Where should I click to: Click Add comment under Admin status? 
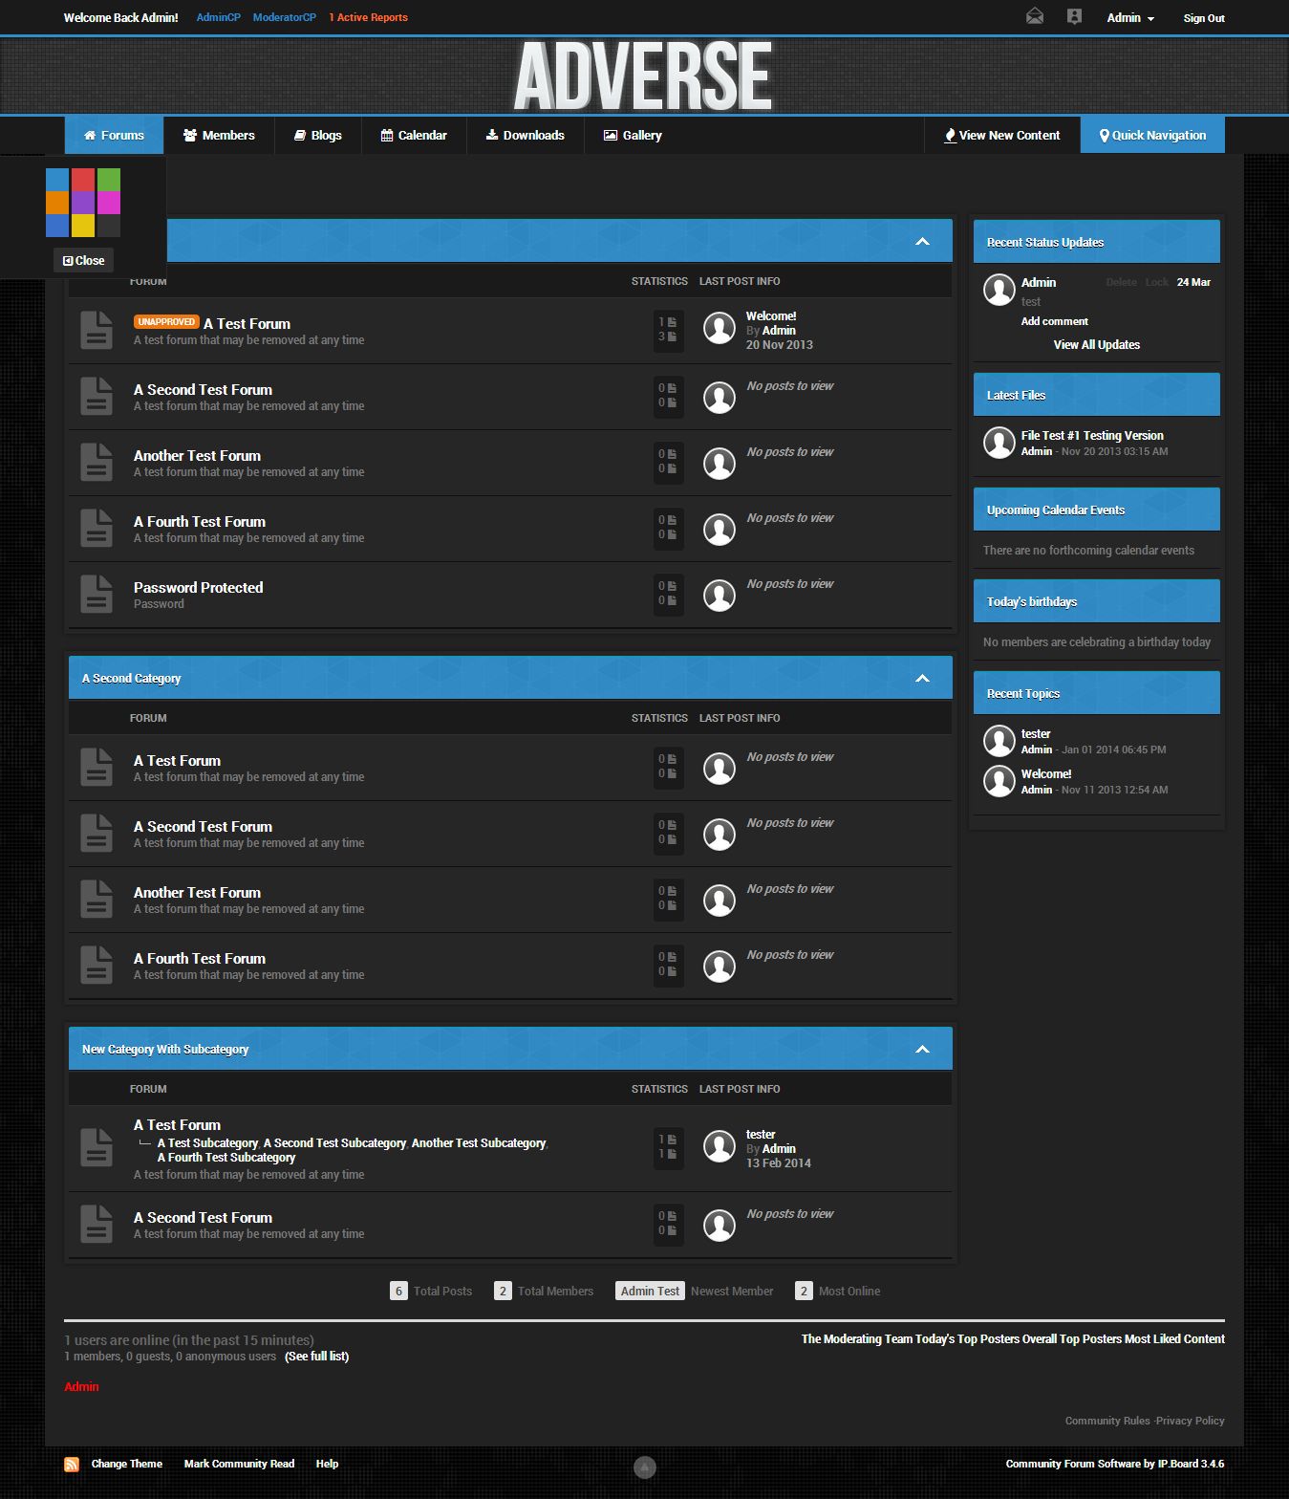(1054, 321)
